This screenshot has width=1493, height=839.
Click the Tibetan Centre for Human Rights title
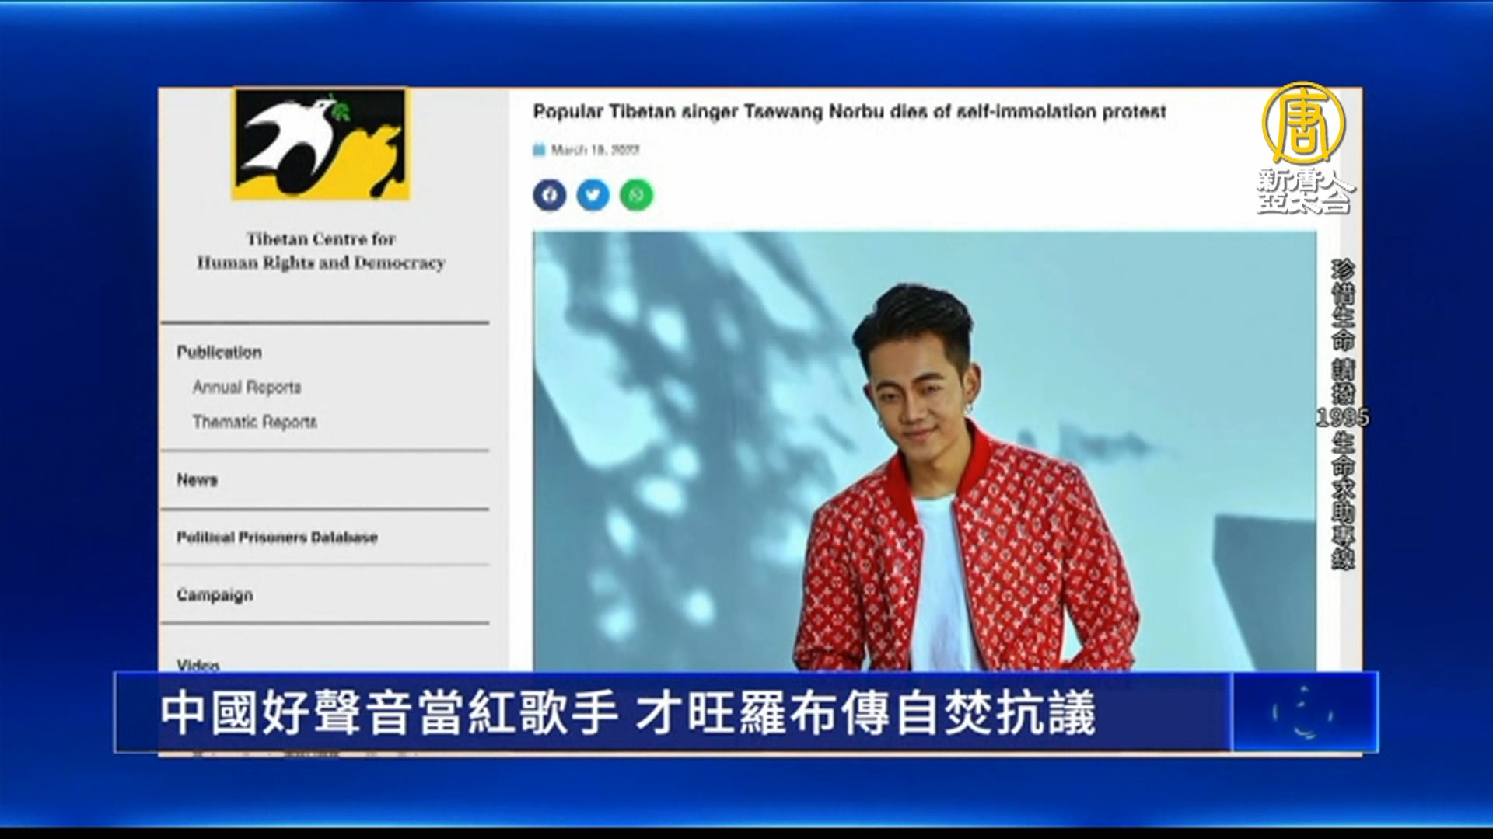320,250
